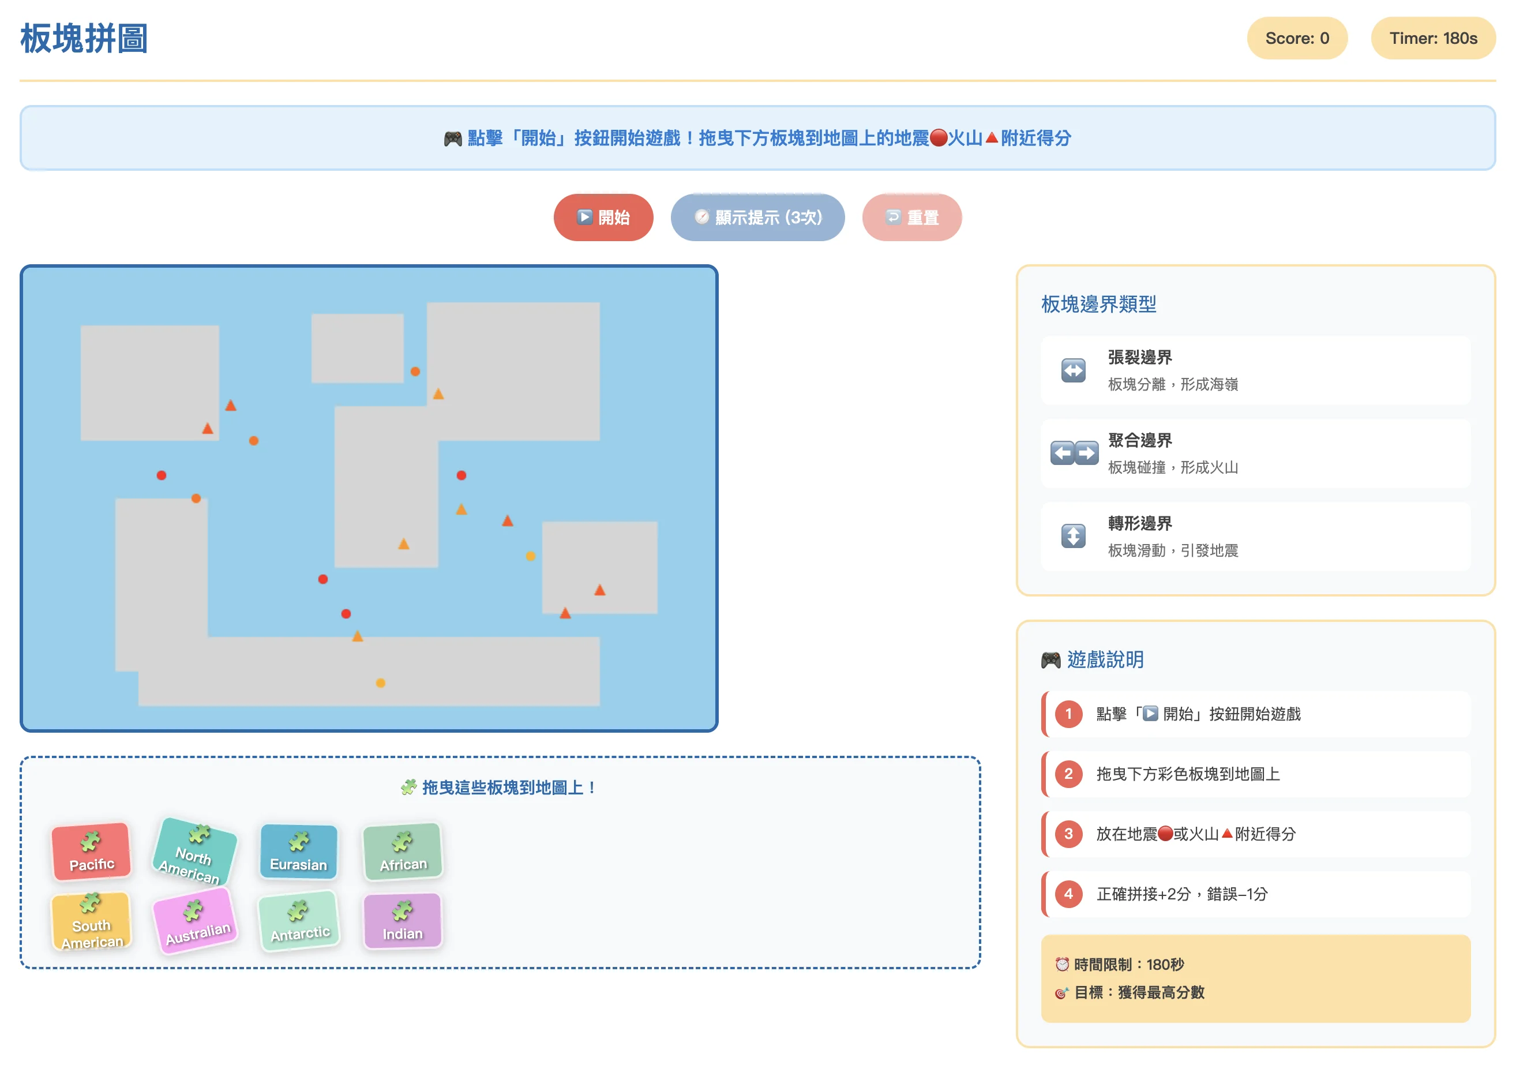Choose the Indian plate piece

tap(403, 922)
